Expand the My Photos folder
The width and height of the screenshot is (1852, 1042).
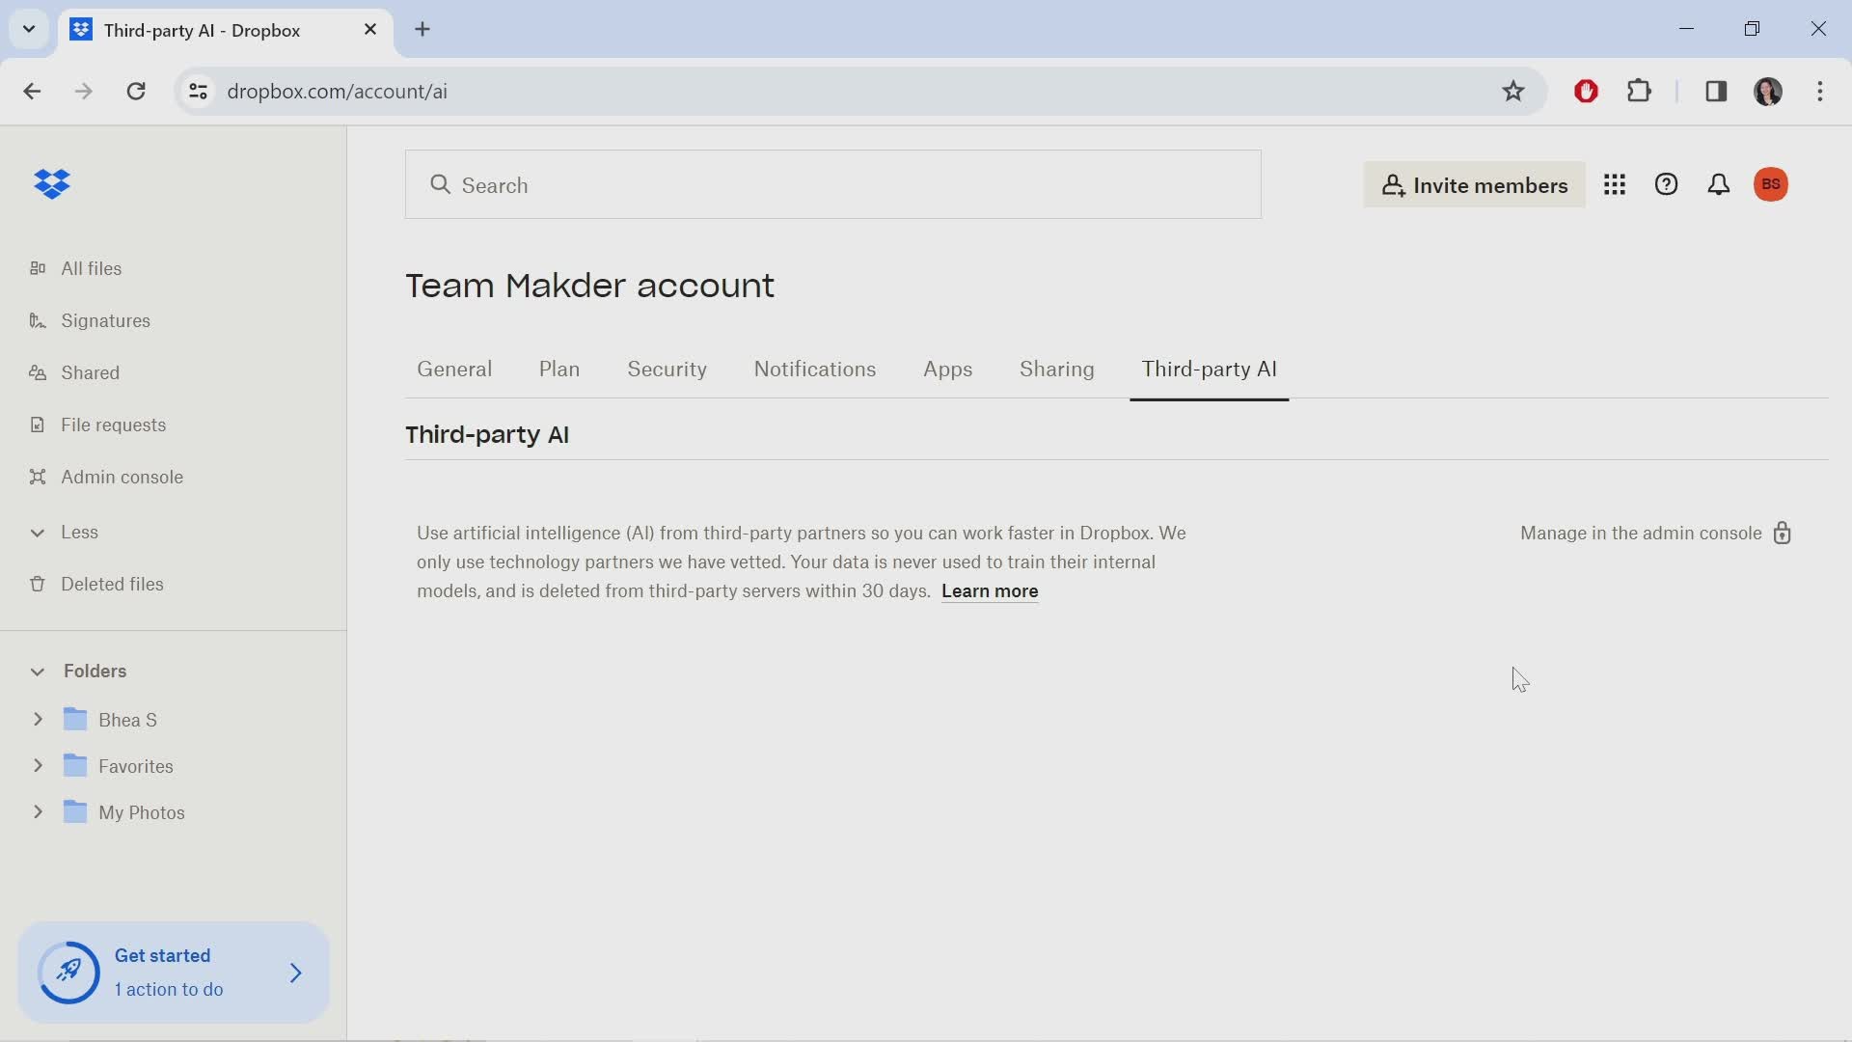pos(36,813)
